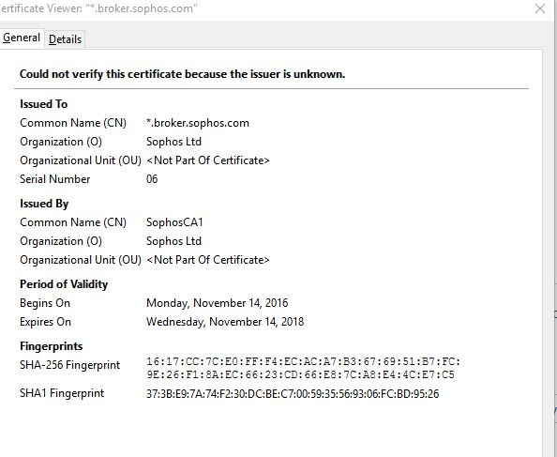Click Issued To Organizational Unit value
This screenshot has width=557, height=457.
click(x=208, y=160)
